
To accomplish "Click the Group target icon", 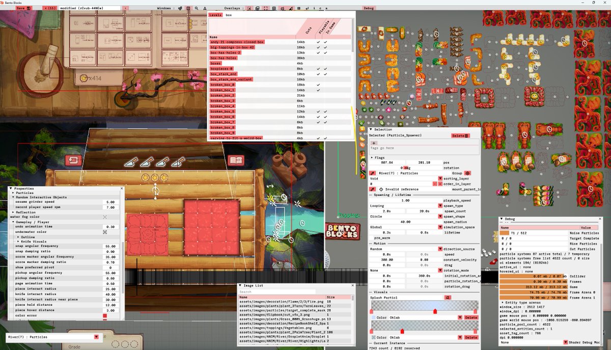I will [467, 173].
